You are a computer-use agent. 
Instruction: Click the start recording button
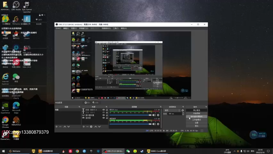click(197, 113)
